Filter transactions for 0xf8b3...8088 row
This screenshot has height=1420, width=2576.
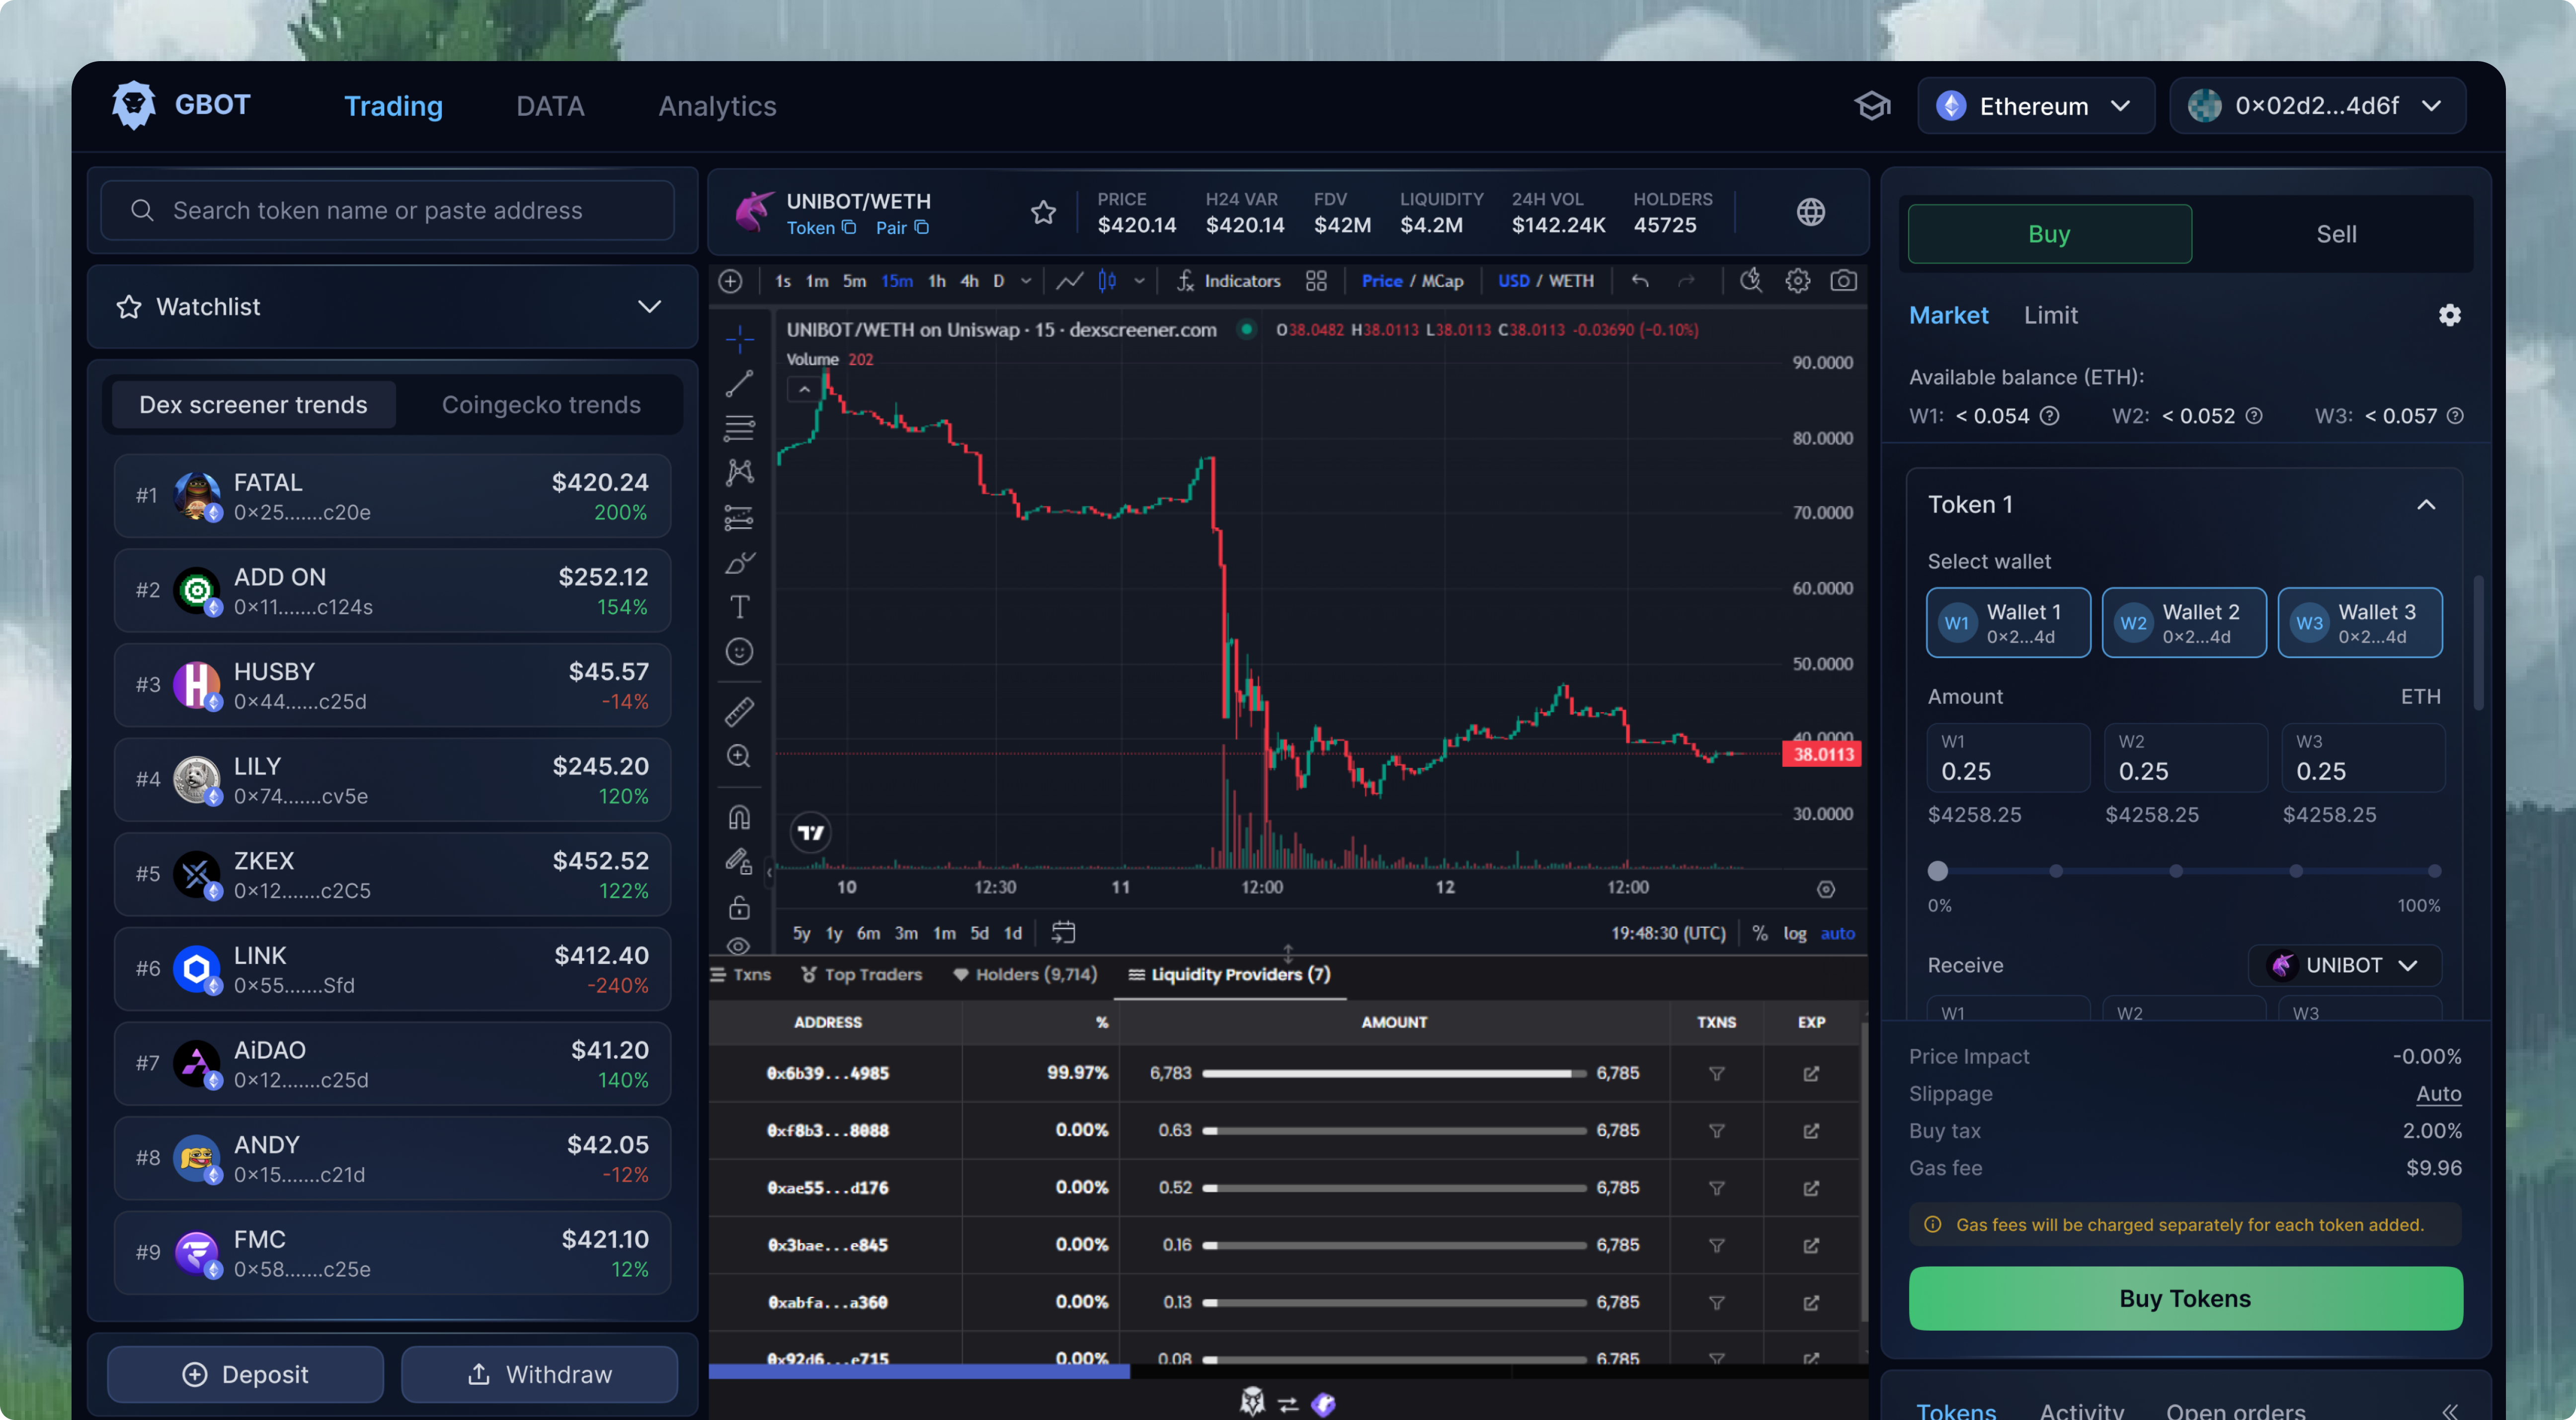(1716, 1131)
